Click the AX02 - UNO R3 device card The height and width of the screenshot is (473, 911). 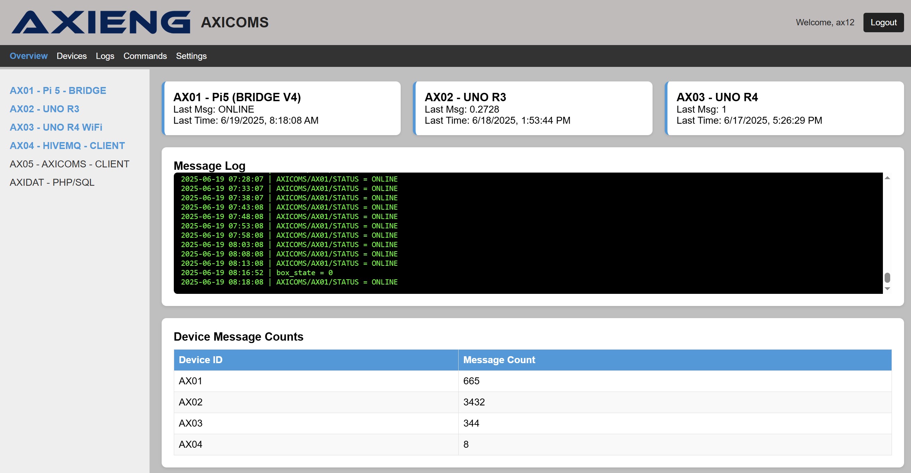click(533, 108)
